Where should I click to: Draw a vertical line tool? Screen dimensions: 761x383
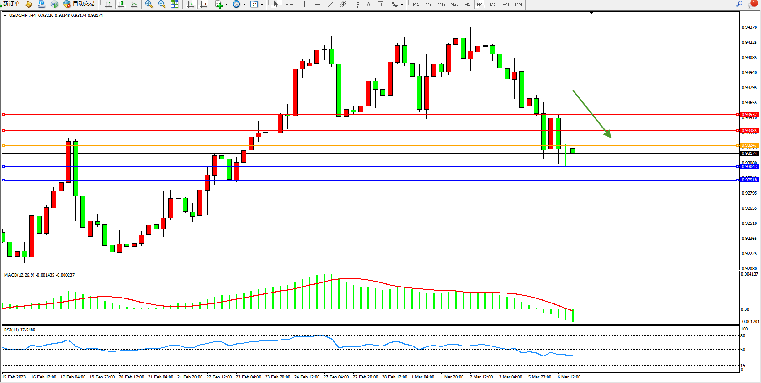tap(304, 4)
